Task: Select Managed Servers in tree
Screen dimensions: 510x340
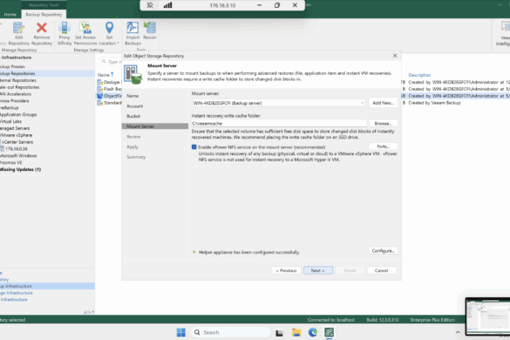Action: tap(15, 128)
